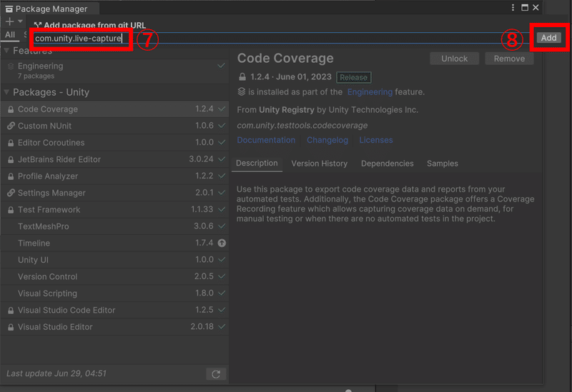Select Visual Studio Editor package row
Screen dimensions: 572x392
tap(114, 327)
